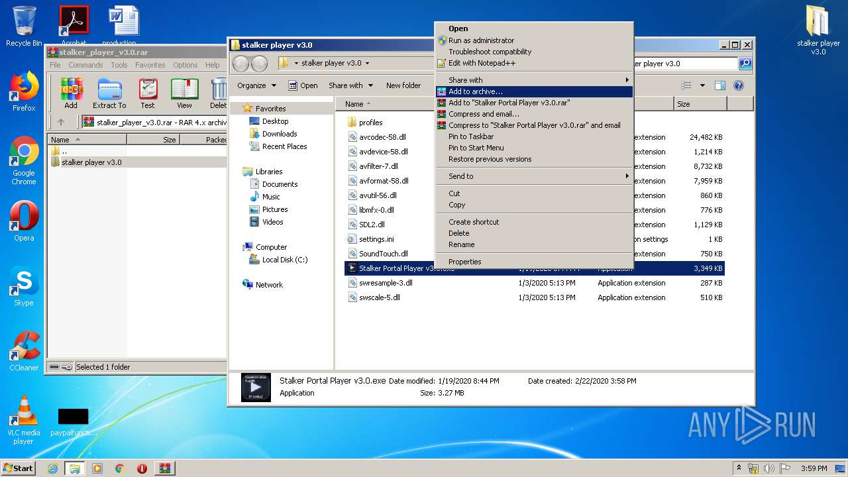Choose Restore previous versions
Image resolution: width=848 pixels, height=477 pixels.
534,159
